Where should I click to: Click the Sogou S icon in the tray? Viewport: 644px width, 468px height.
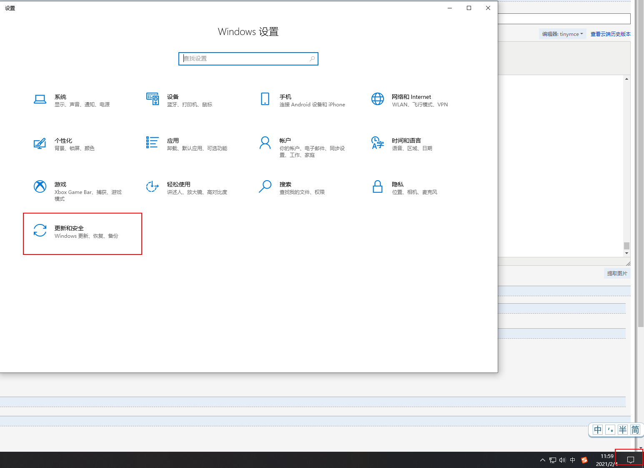tap(584, 460)
